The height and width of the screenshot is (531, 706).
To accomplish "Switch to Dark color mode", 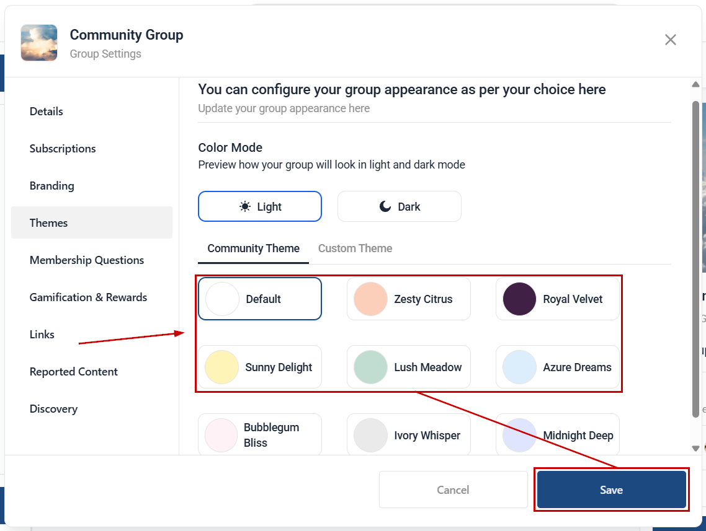I will (x=400, y=206).
